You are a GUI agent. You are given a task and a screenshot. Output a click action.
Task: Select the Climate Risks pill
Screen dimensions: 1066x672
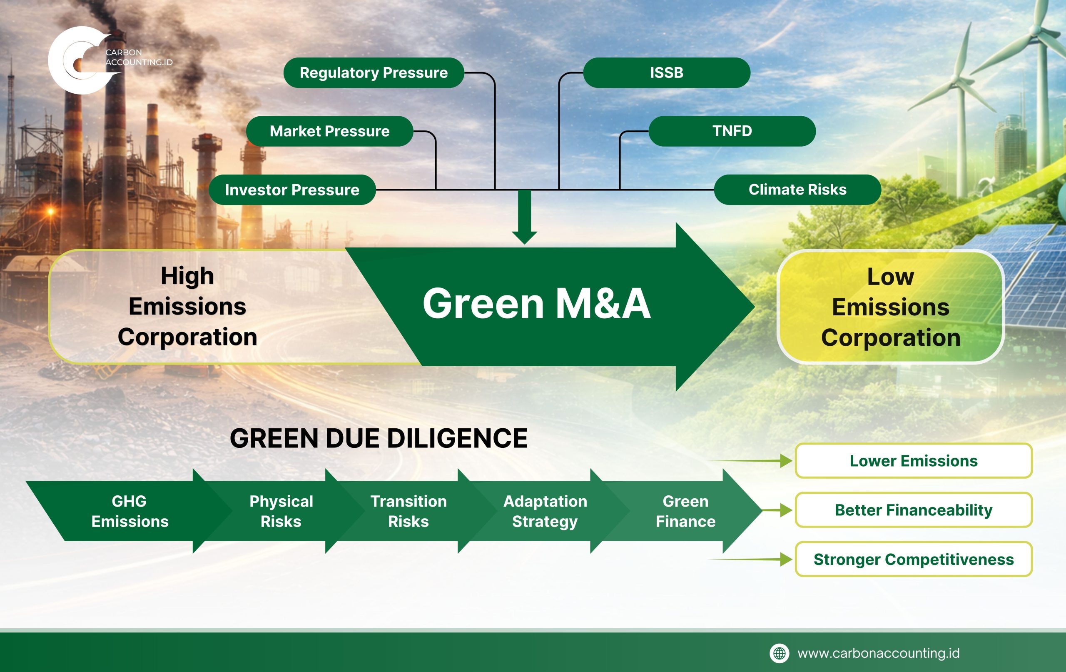[797, 190]
